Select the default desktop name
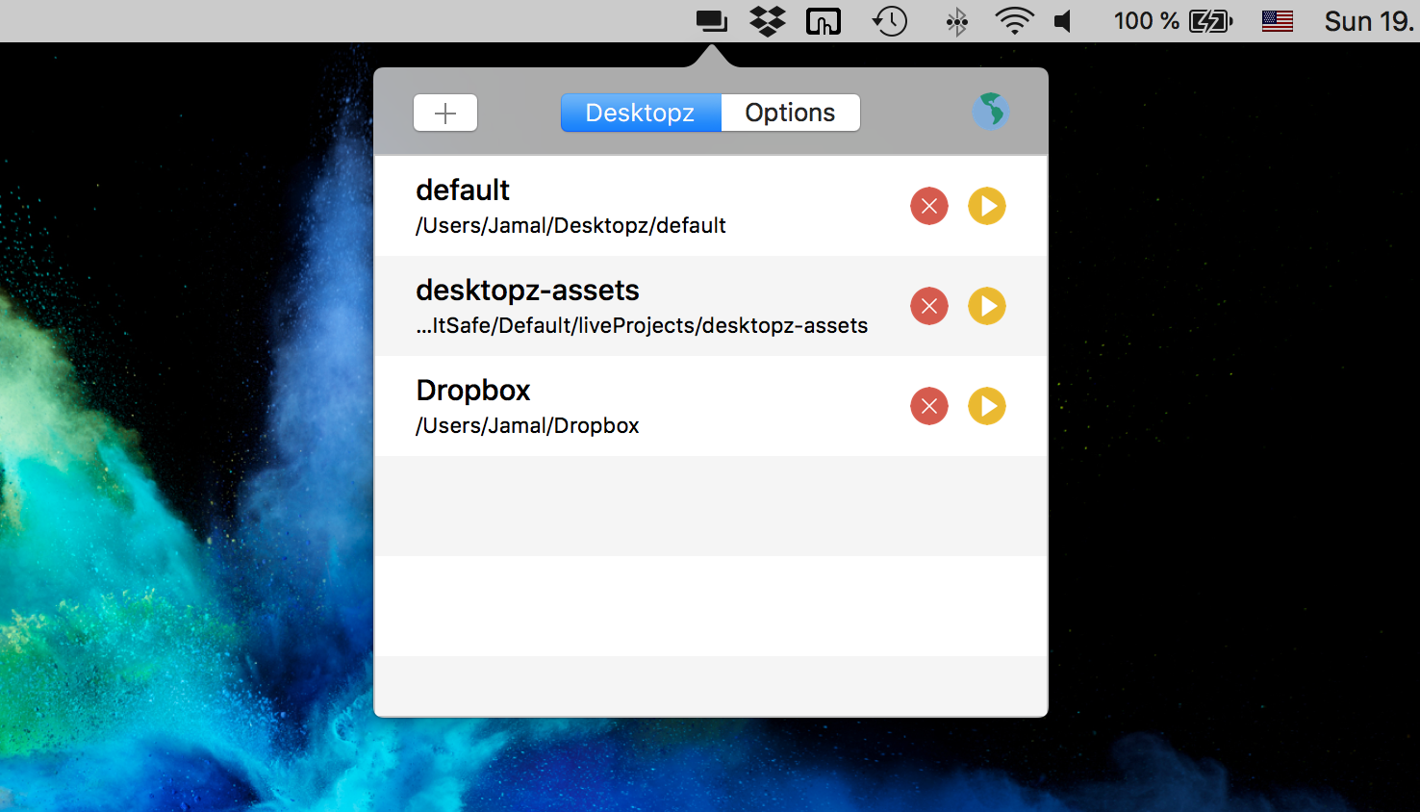Screen dimensions: 1420x812 [463, 190]
